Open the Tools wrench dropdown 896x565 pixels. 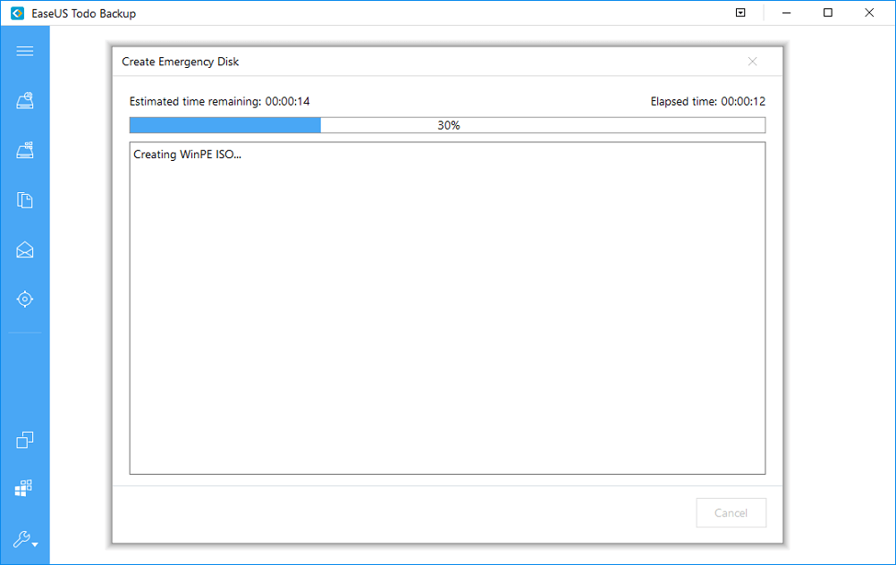(x=25, y=539)
